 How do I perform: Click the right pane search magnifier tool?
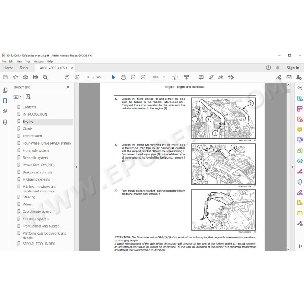(300, 88)
